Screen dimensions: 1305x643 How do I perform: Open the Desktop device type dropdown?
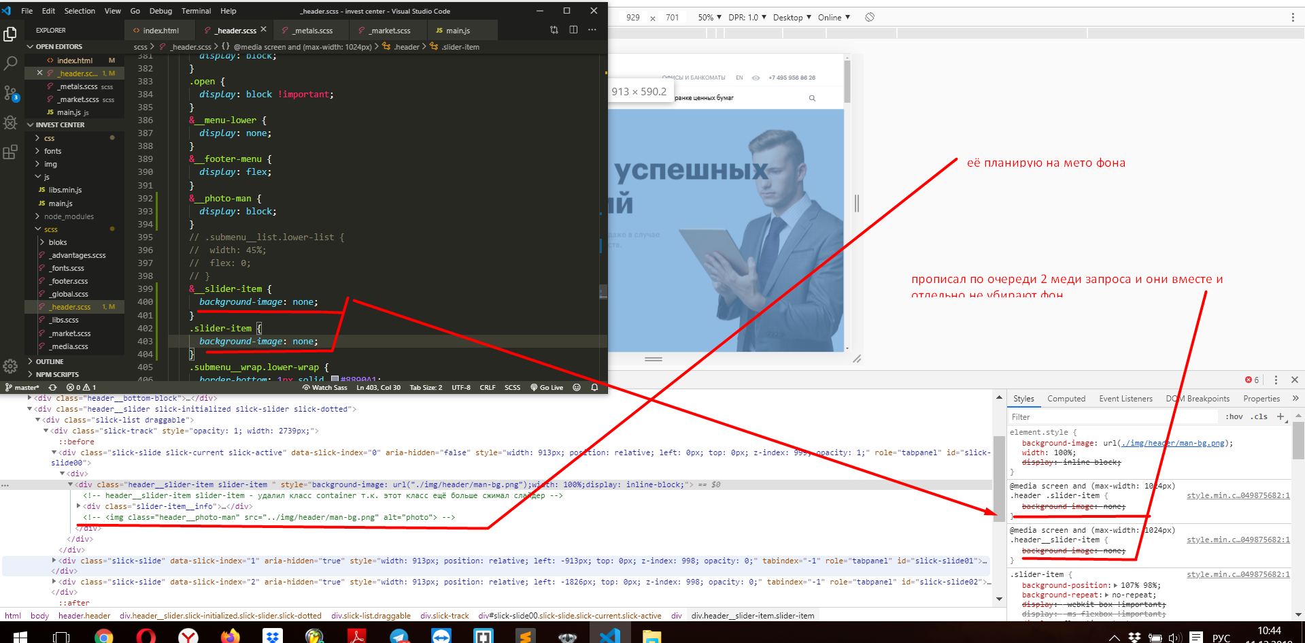pyautogui.click(x=792, y=17)
